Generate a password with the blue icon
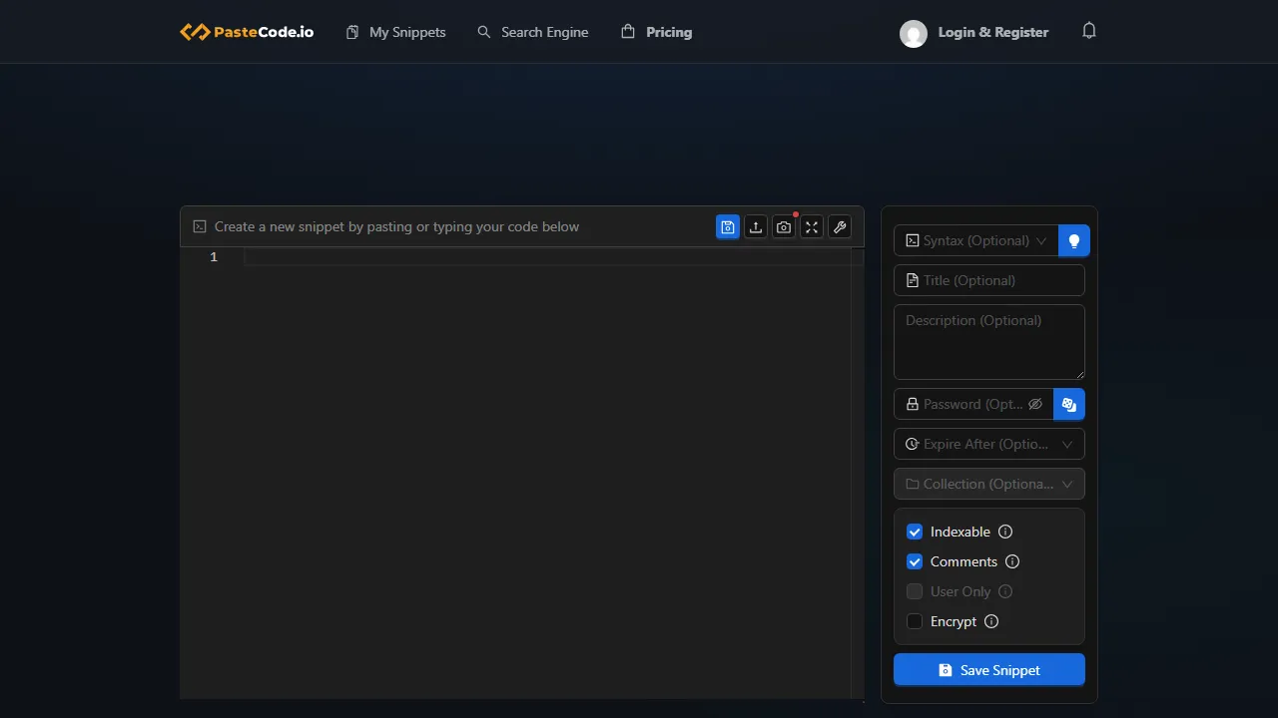The height and width of the screenshot is (718, 1278). tap(1068, 404)
